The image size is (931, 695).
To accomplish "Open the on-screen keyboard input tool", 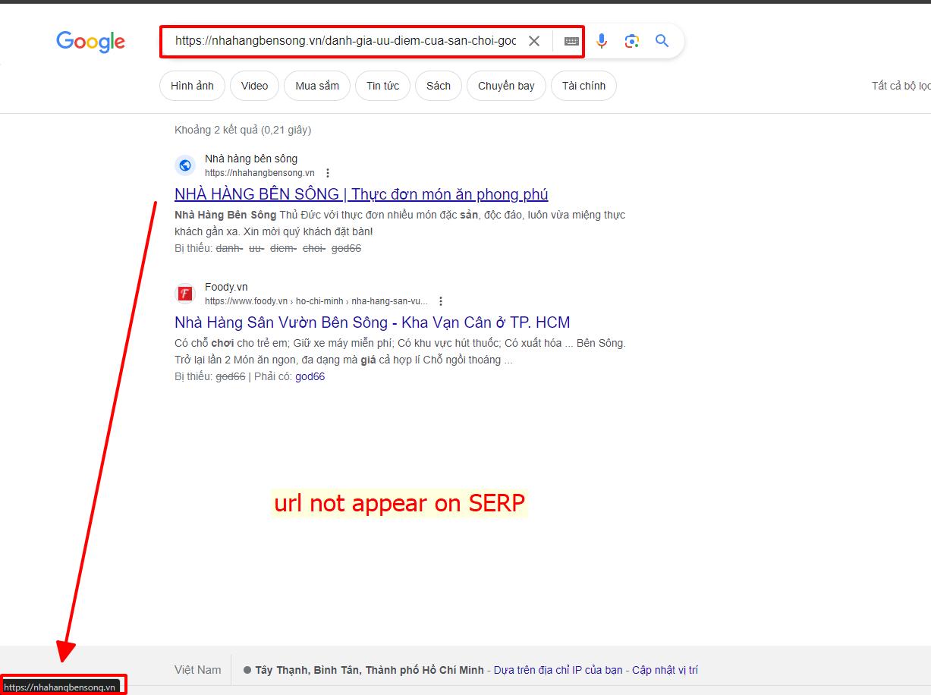I will click(571, 41).
